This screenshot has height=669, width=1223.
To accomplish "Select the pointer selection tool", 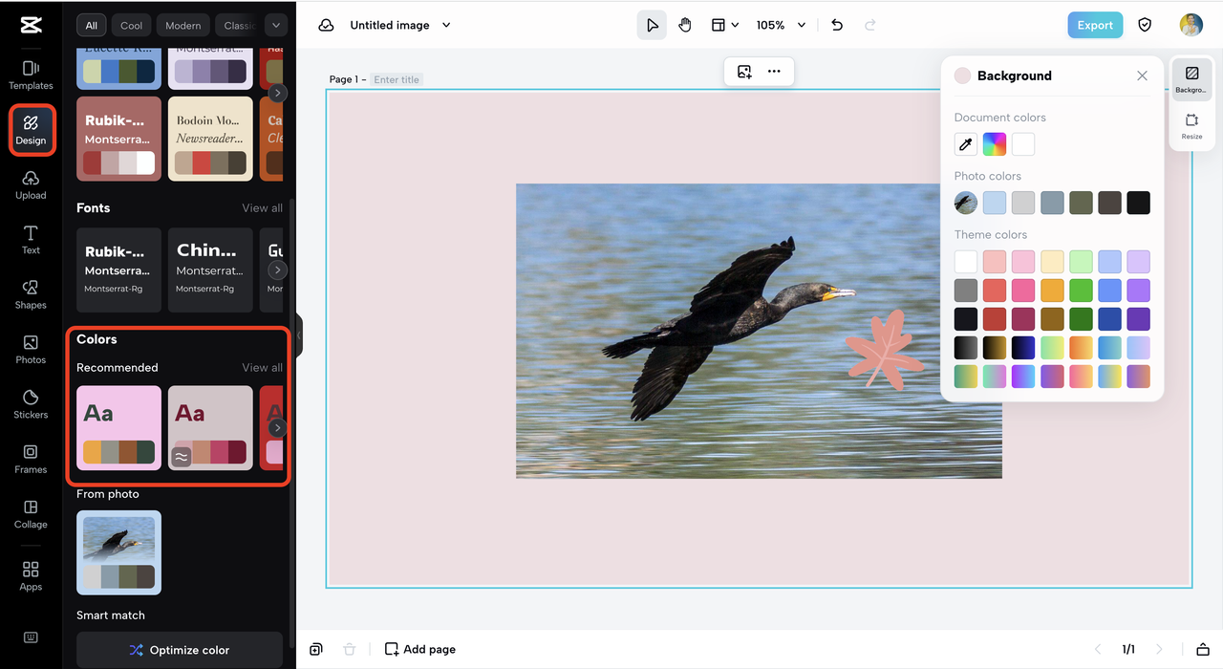I will coord(652,25).
